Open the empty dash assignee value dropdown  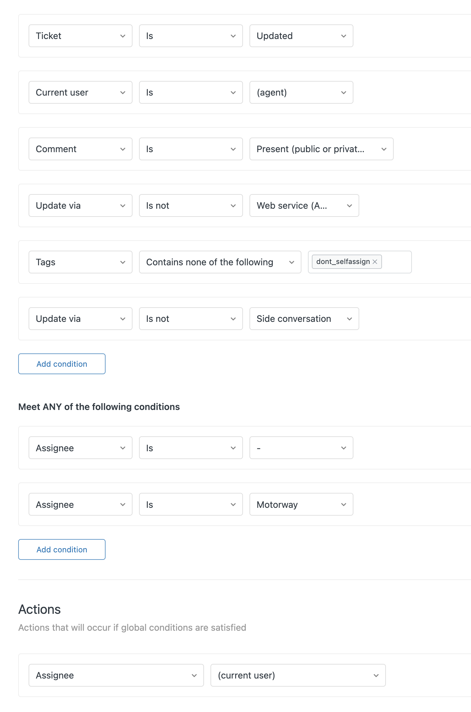pyautogui.click(x=301, y=448)
